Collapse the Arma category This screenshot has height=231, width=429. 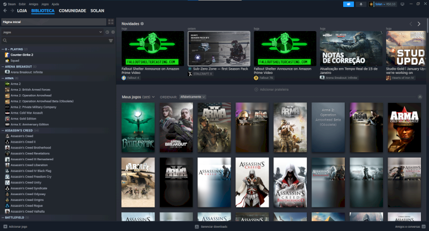click(x=3, y=78)
